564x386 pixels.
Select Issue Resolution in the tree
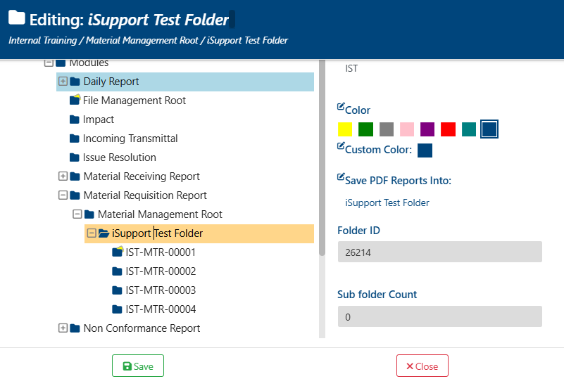click(120, 157)
